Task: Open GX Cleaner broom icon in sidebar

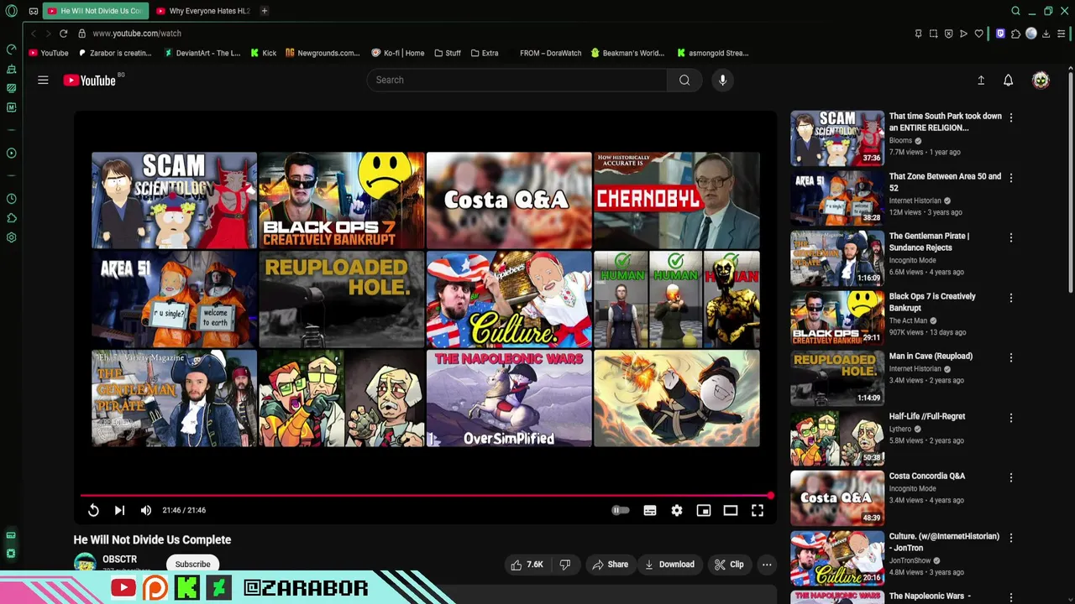Action: pos(11,69)
